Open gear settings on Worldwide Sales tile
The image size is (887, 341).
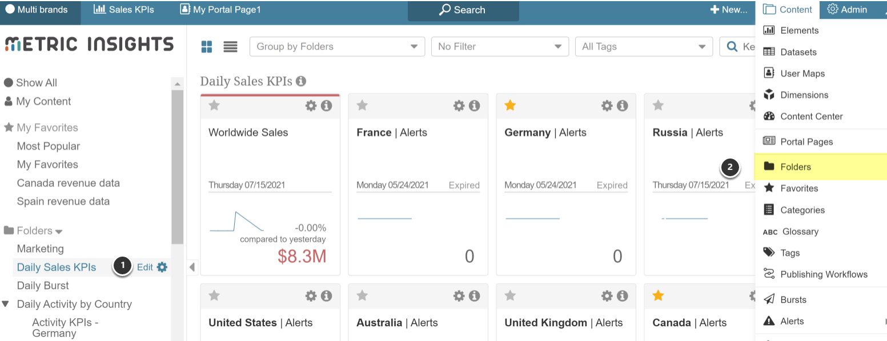[311, 105]
